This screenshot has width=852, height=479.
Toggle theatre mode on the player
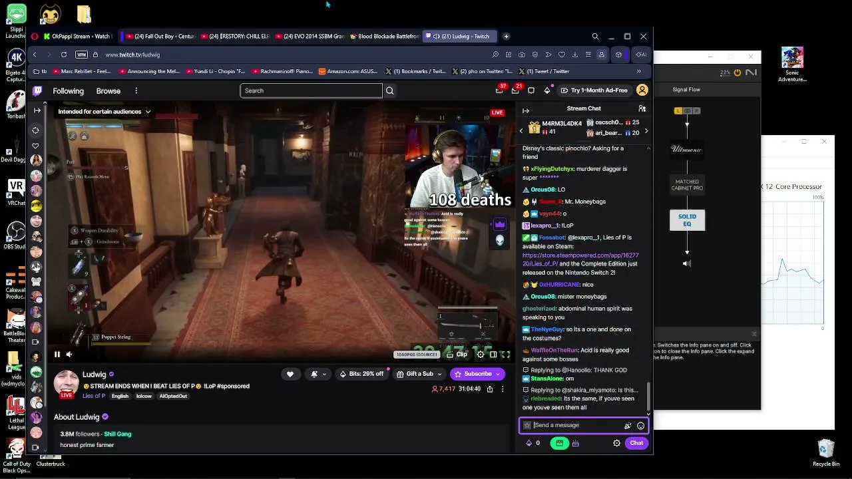point(493,355)
